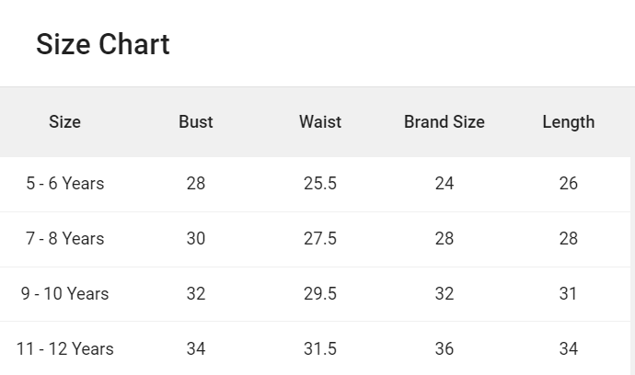
Task: Select waist value 31.5
Action: click(x=320, y=349)
